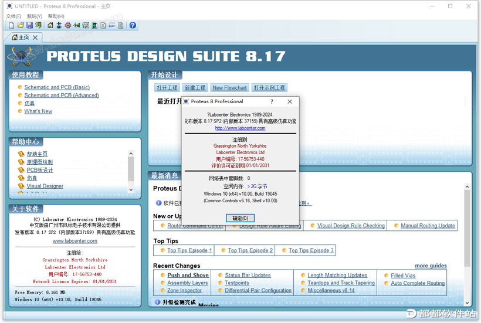
Task: Open Design Explorer toolbar icon
Action: pos(94,25)
